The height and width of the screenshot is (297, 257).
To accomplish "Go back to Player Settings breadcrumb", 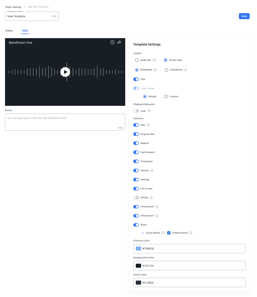I will [x=13, y=7].
